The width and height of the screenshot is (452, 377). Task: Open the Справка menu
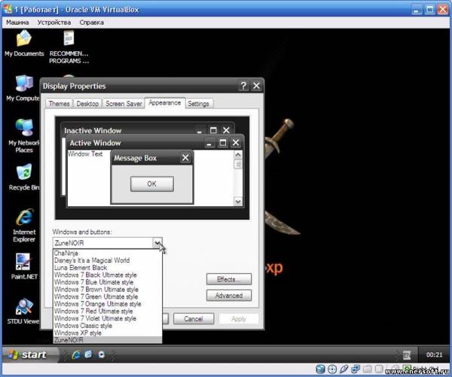[x=91, y=23]
